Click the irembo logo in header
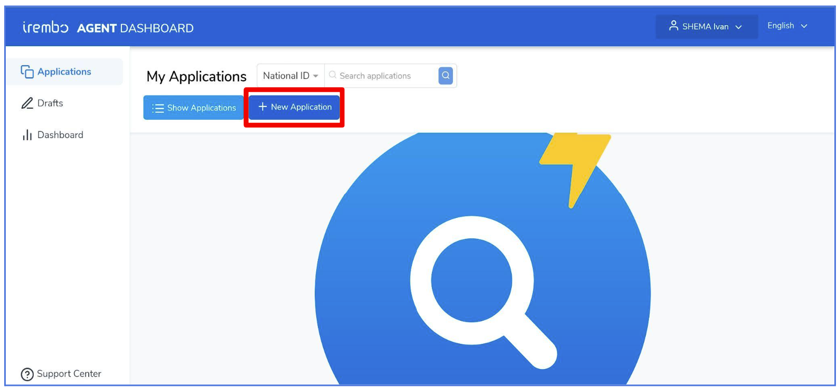The height and width of the screenshot is (389, 837). 45,27
